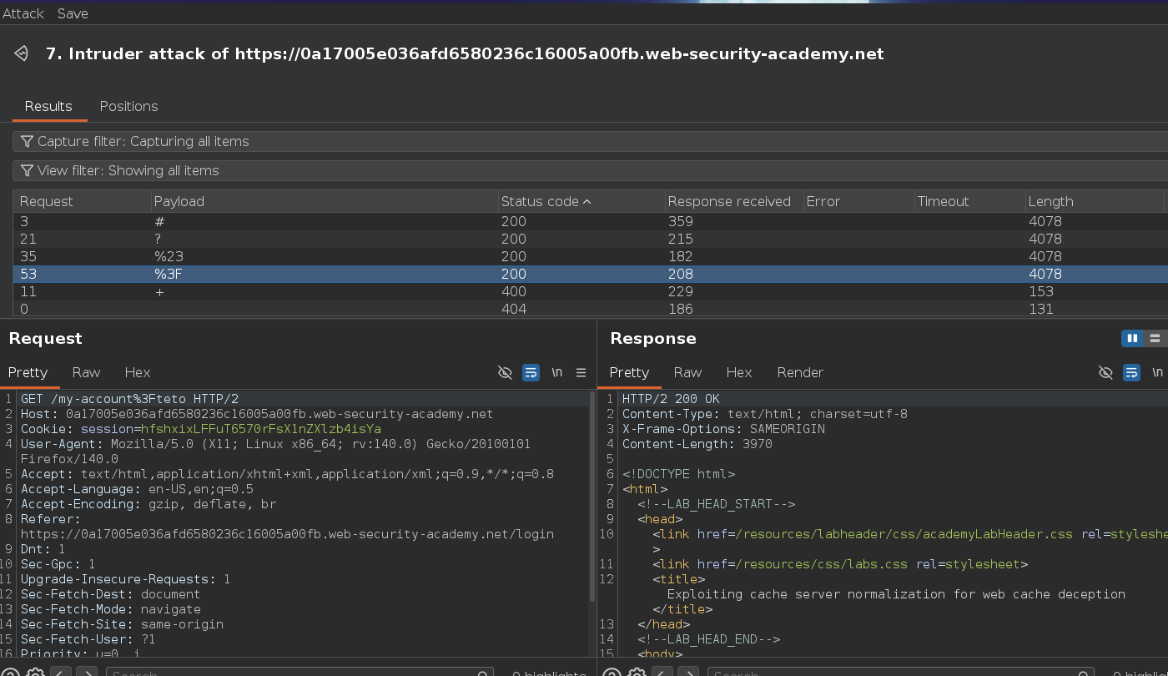Viewport: 1168px width, 676px height.
Task: Open the Request pane hamburger options menu
Action: (x=581, y=372)
